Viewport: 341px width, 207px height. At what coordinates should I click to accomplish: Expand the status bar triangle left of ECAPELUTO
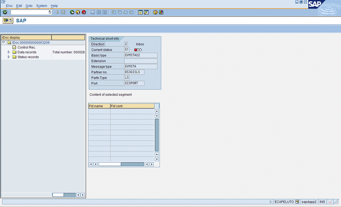point(271,202)
